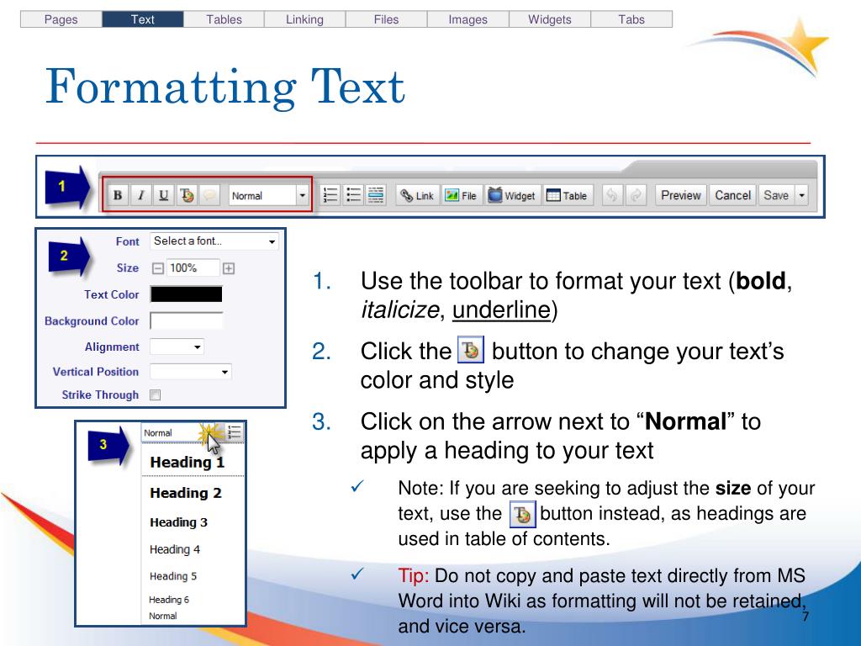Switch to the Text tab
The image size is (861, 646).
click(x=143, y=19)
